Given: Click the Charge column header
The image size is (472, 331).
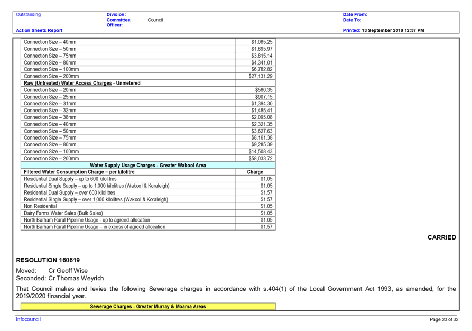Looking at the screenshot, I should [255, 172].
